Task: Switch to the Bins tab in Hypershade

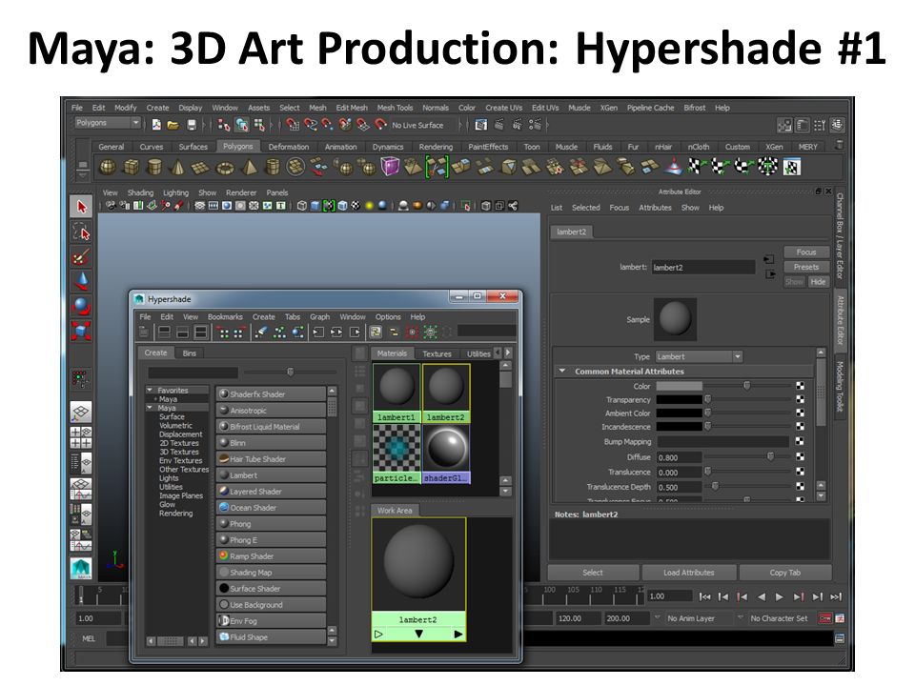Action: click(189, 353)
